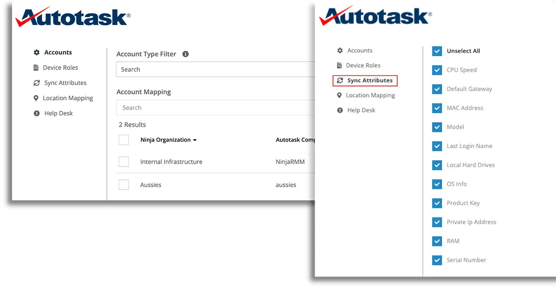Click the Internal Infrastructure organization name
This screenshot has width=556, height=292.
[171, 162]
